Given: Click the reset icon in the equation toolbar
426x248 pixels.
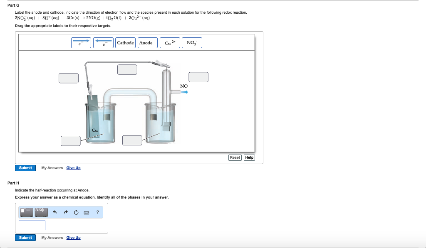Looking at the screenshot, I should (76, 212).
